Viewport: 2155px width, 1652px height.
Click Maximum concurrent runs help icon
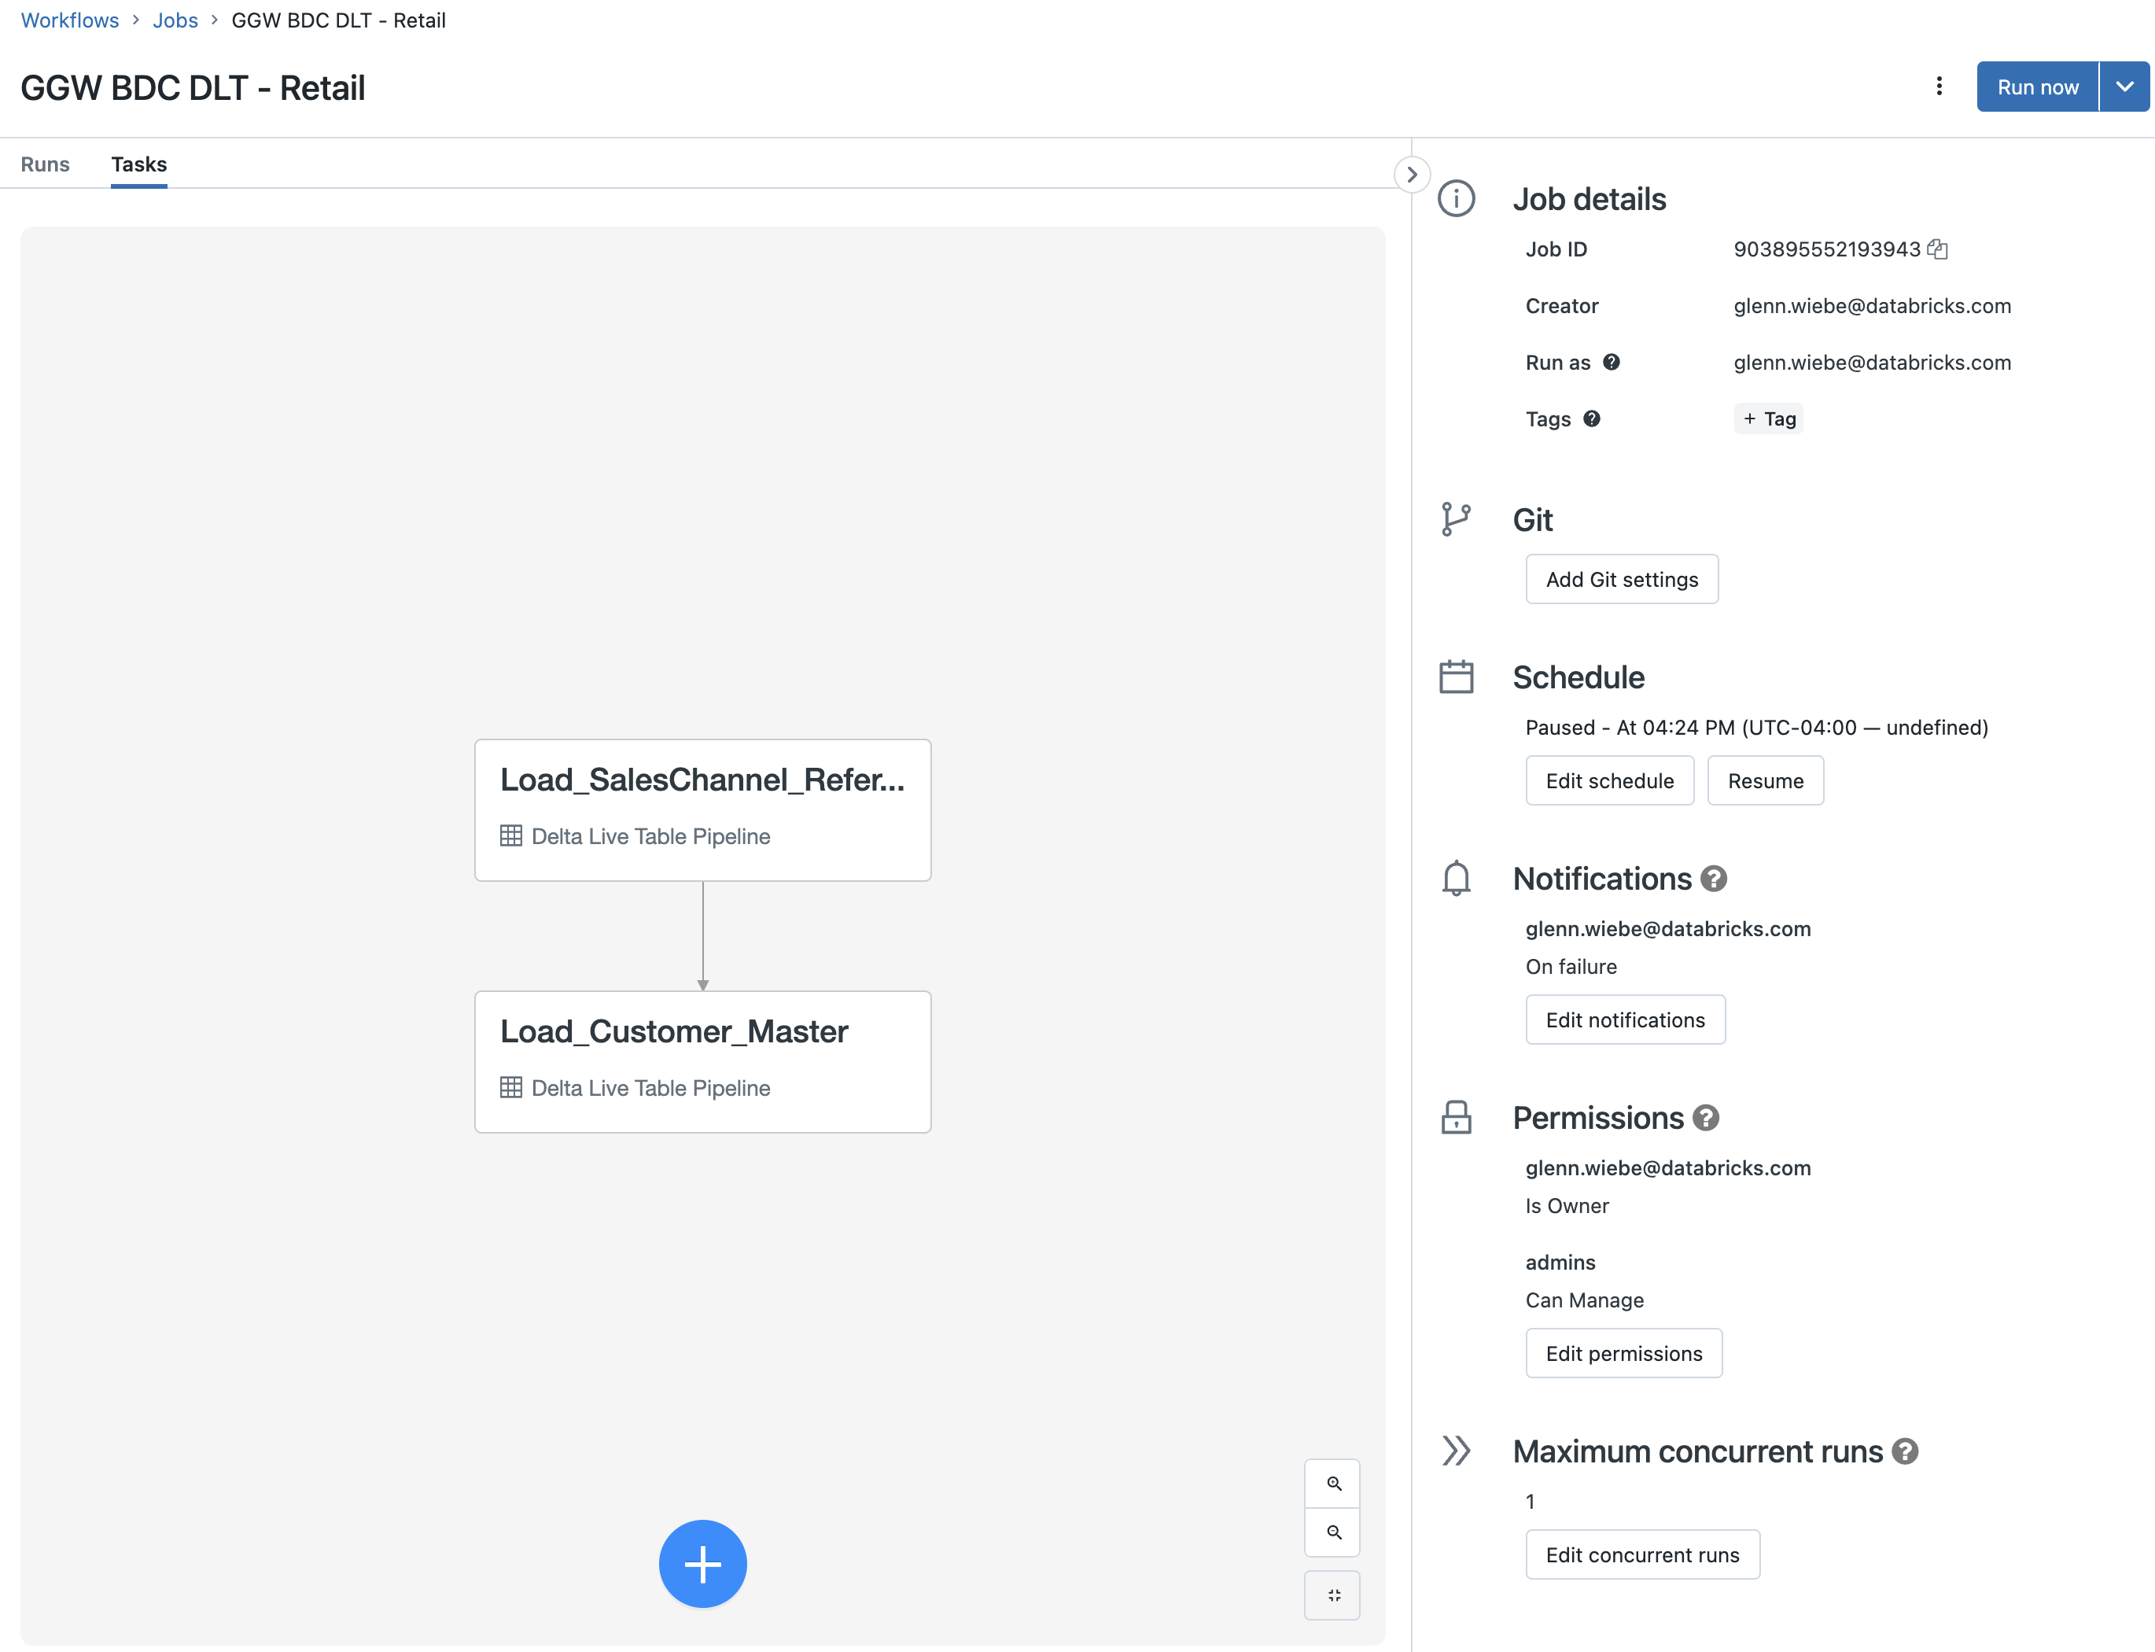1905,1451
